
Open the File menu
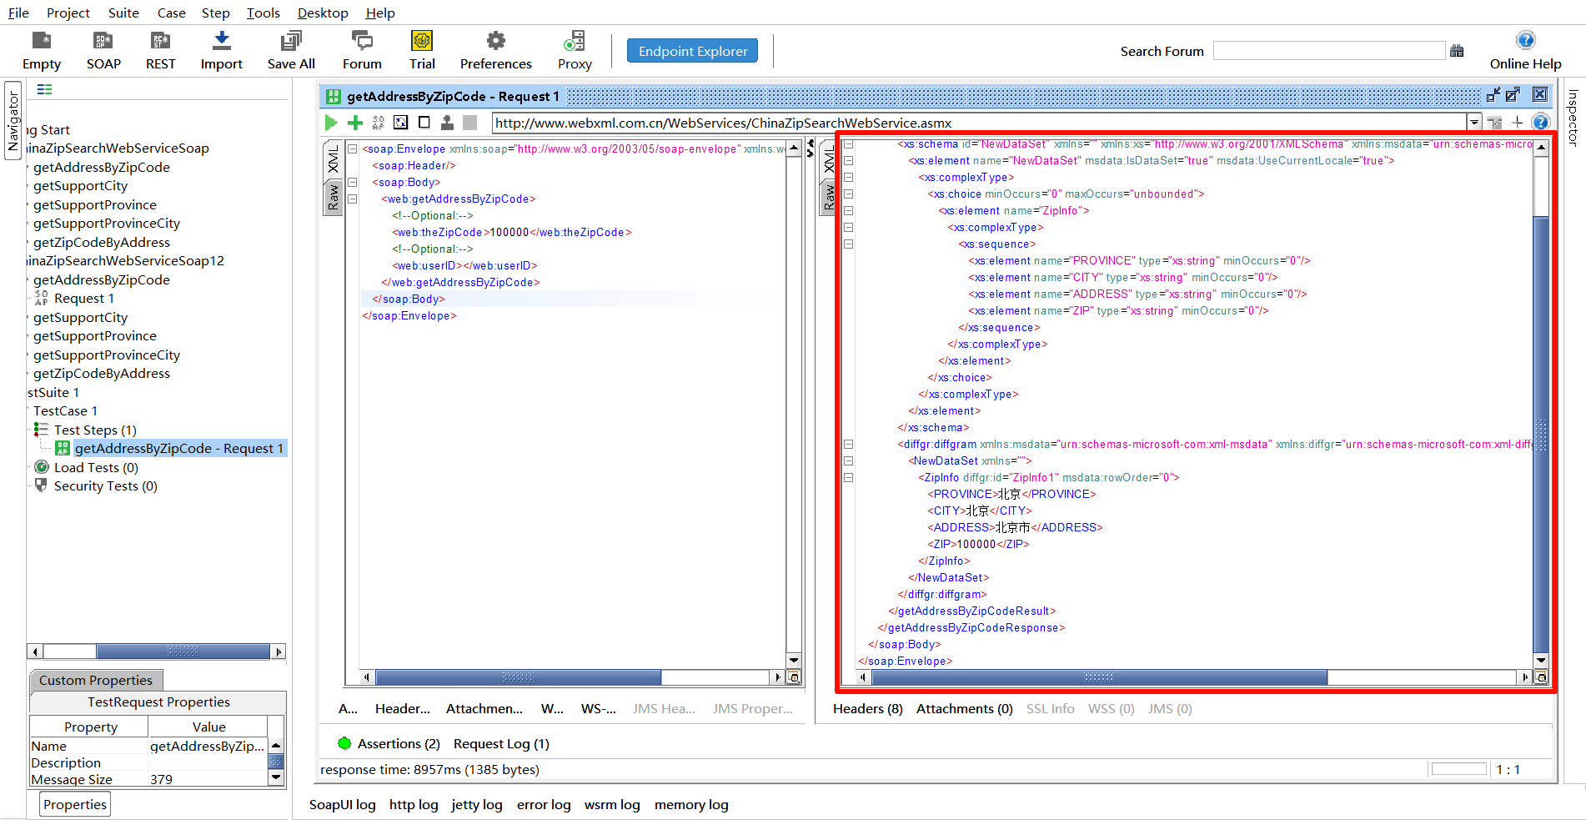click(x=18, y=13)
